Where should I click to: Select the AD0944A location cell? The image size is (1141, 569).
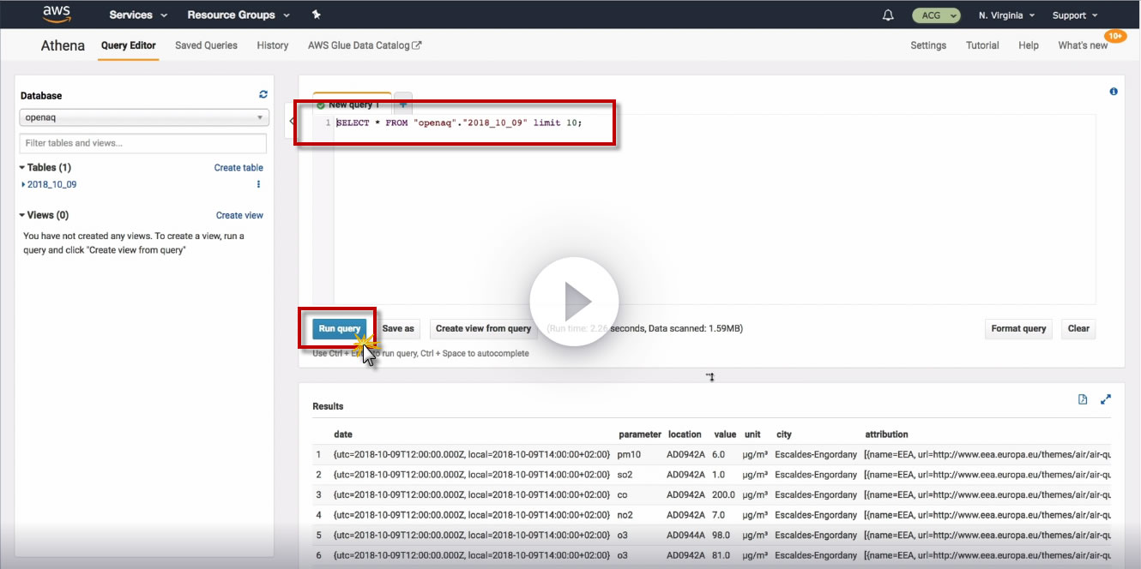point(686,536)
